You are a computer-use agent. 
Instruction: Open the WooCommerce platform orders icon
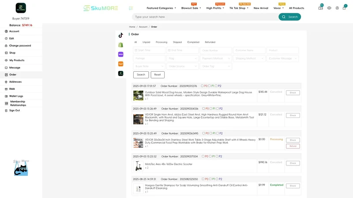[120, 54]
